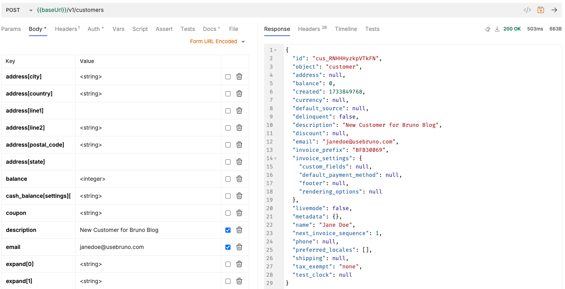Delete the cash_balance[settings] row

pos(239,196)
